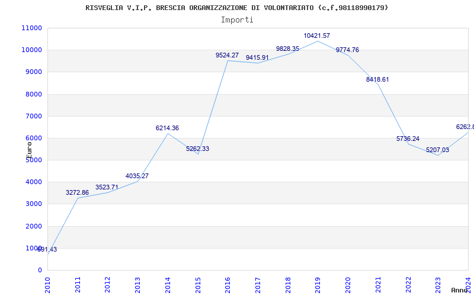Image resolution: width=474 pixels, height=296 pixels.
Task: Select the 9774.76 data label
Action: coord(347,50)
